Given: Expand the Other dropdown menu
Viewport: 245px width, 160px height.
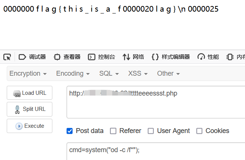Looking at the screenshot, I should 168,73.
